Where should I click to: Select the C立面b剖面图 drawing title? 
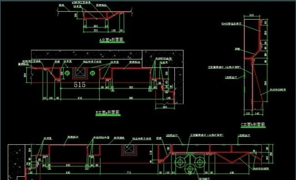coord(253,124)
